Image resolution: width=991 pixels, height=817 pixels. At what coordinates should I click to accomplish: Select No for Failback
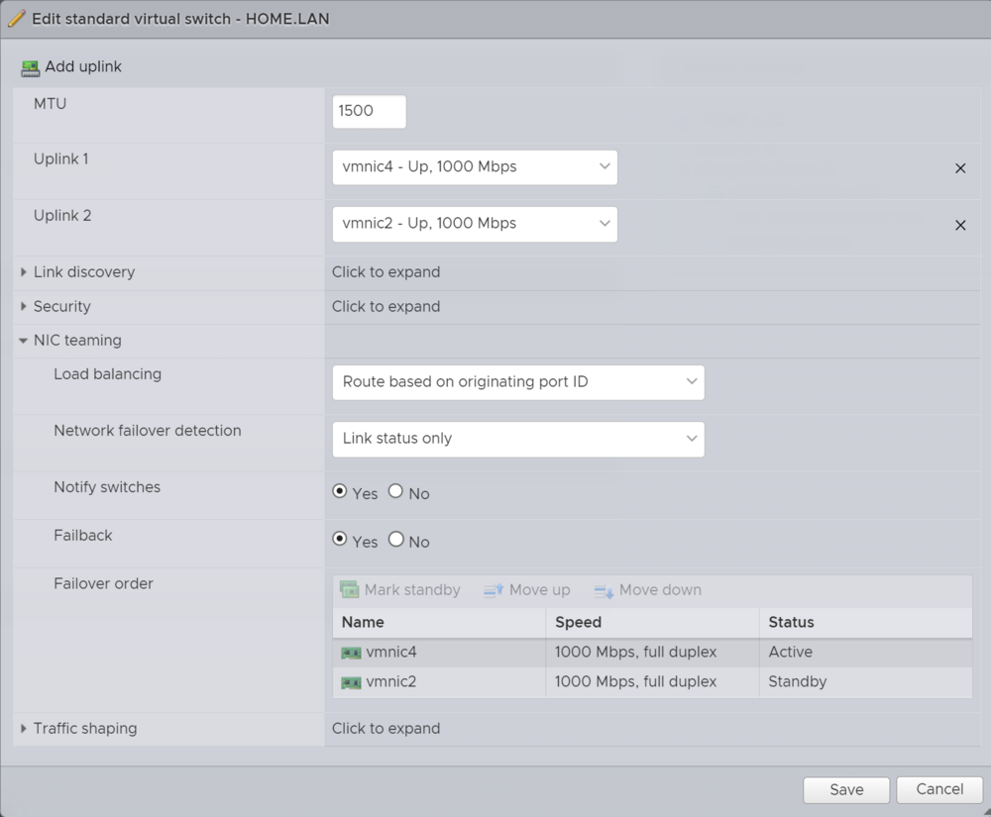click(x=395, y=539)
